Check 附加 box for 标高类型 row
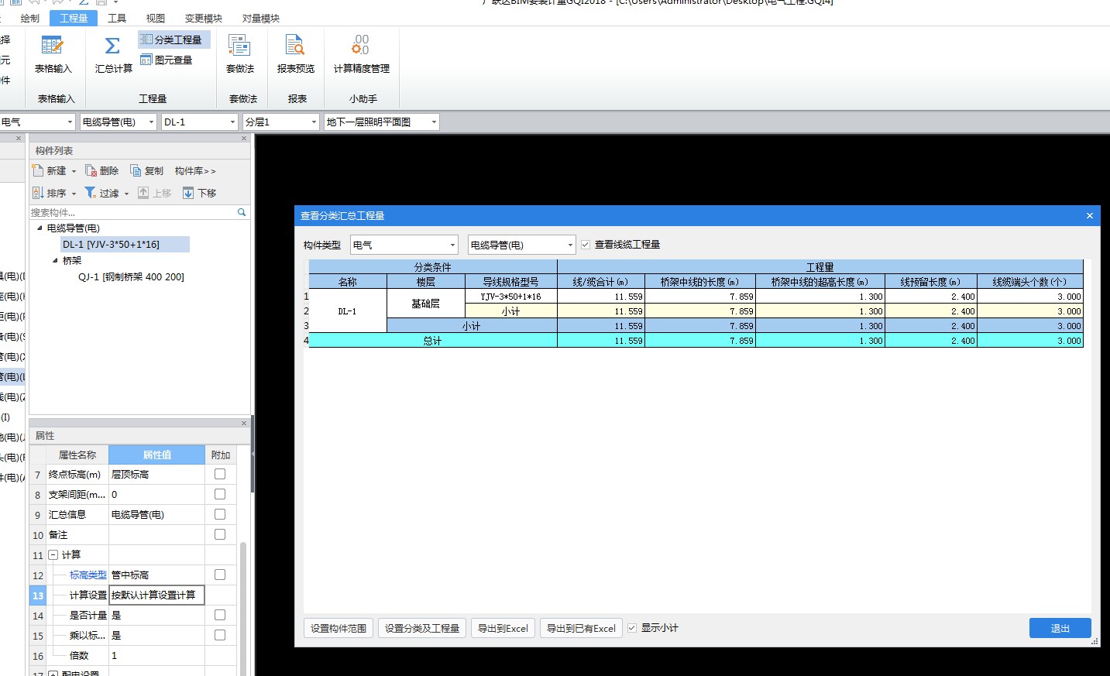Viewport: 1110px width, 676px height. click(220, 575)
